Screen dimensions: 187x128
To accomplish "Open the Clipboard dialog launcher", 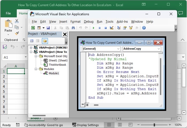I will click(24, 40).
